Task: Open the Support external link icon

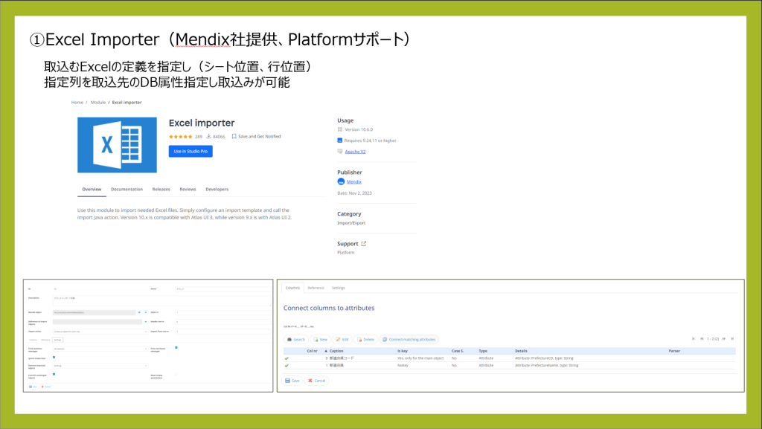Action: [x=364, y=243]
